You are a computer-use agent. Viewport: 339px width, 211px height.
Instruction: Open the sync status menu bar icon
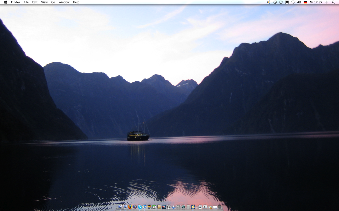pos(281,2)
